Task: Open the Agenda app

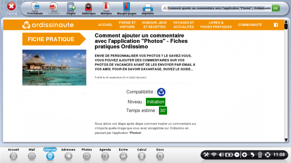Action: click(105, 154)
